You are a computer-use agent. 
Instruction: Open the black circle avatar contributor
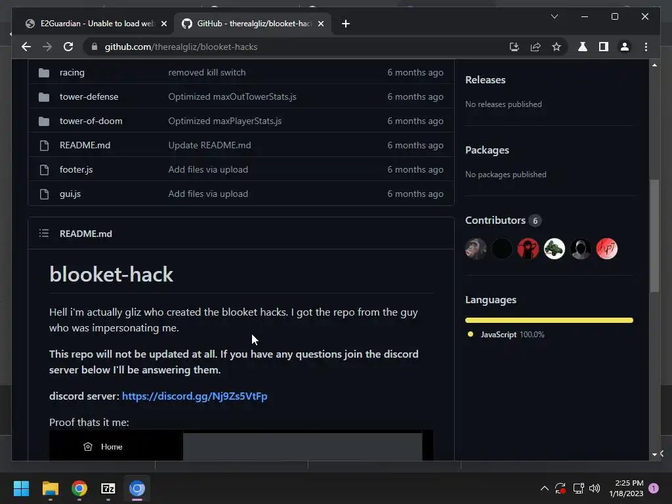point(502,249)
